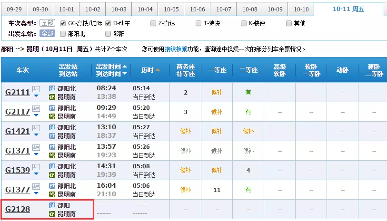
Task: Switch to the 09-29 date tab
Action: (14, 10)
